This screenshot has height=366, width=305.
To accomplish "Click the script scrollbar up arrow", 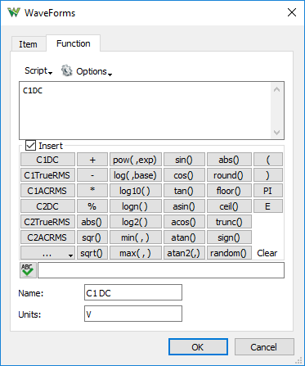I will 277,89.
